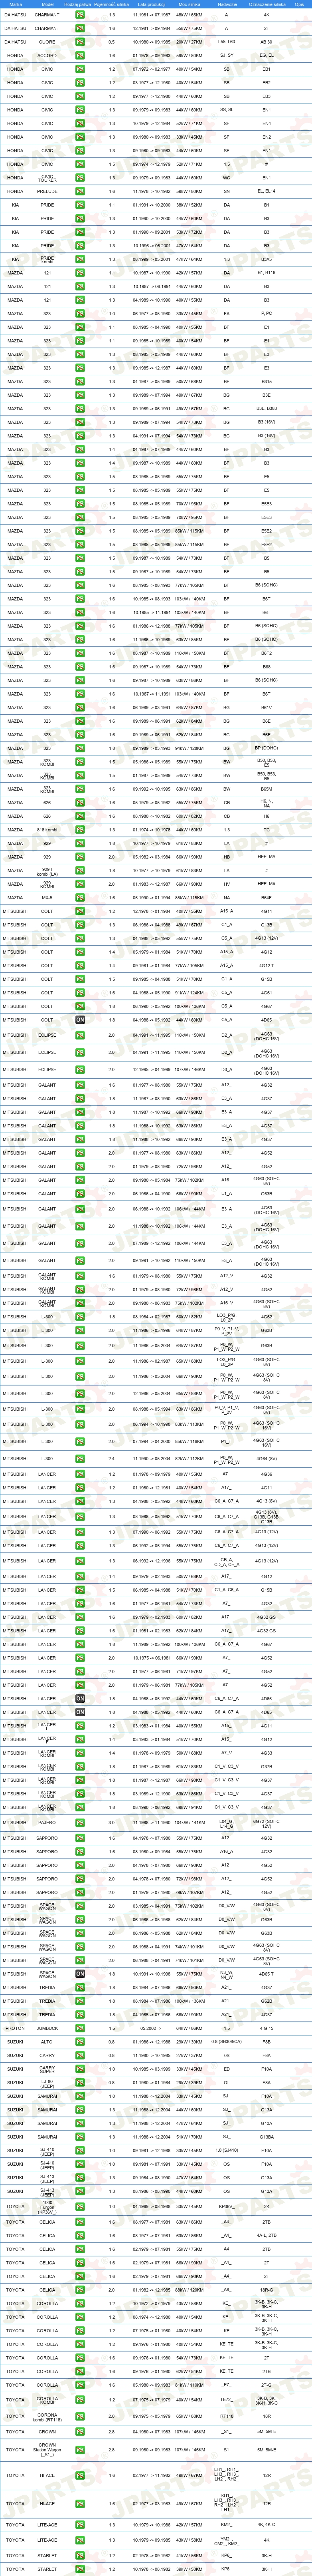Select the CIVIC TOURER model cell
The width and height of the screenshot is (312, 2576).
47,178
